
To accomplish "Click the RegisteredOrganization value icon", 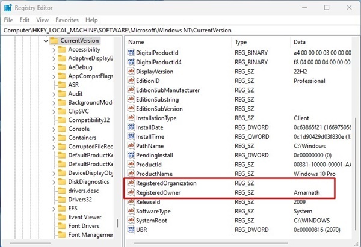I will pos(131,183).
